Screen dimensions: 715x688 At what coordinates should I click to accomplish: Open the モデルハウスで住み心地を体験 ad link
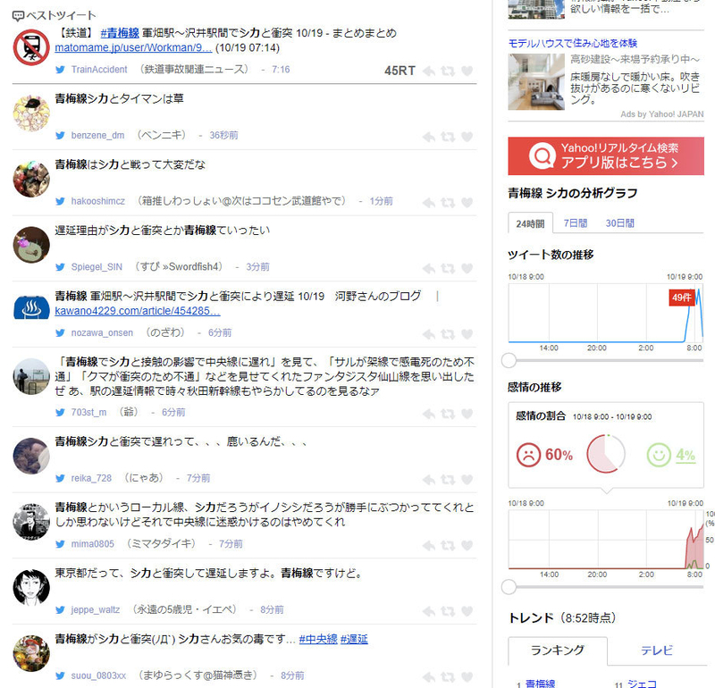[x=573, y=43]
